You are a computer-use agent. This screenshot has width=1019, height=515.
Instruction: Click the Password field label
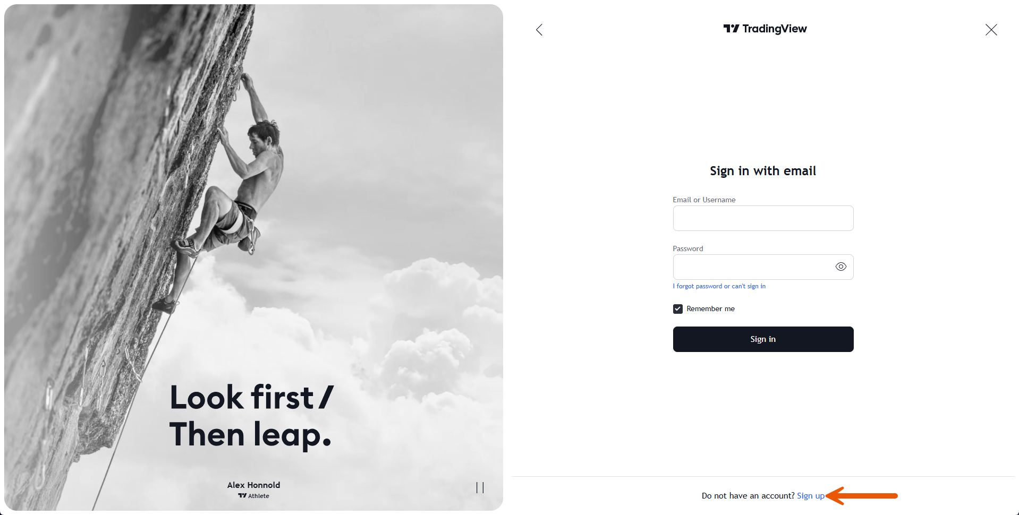point(687,249)
